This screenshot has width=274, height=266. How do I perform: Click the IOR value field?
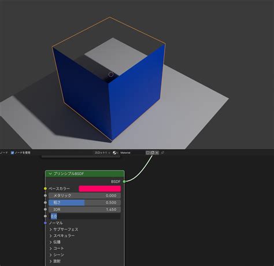pyautogui.click(x=84, y=209)
